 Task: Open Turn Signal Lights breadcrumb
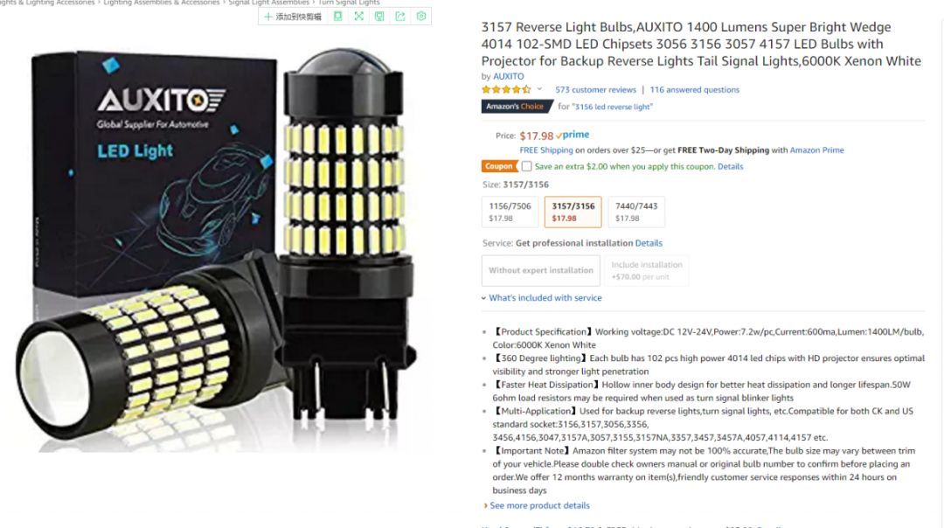pos(349,3)
